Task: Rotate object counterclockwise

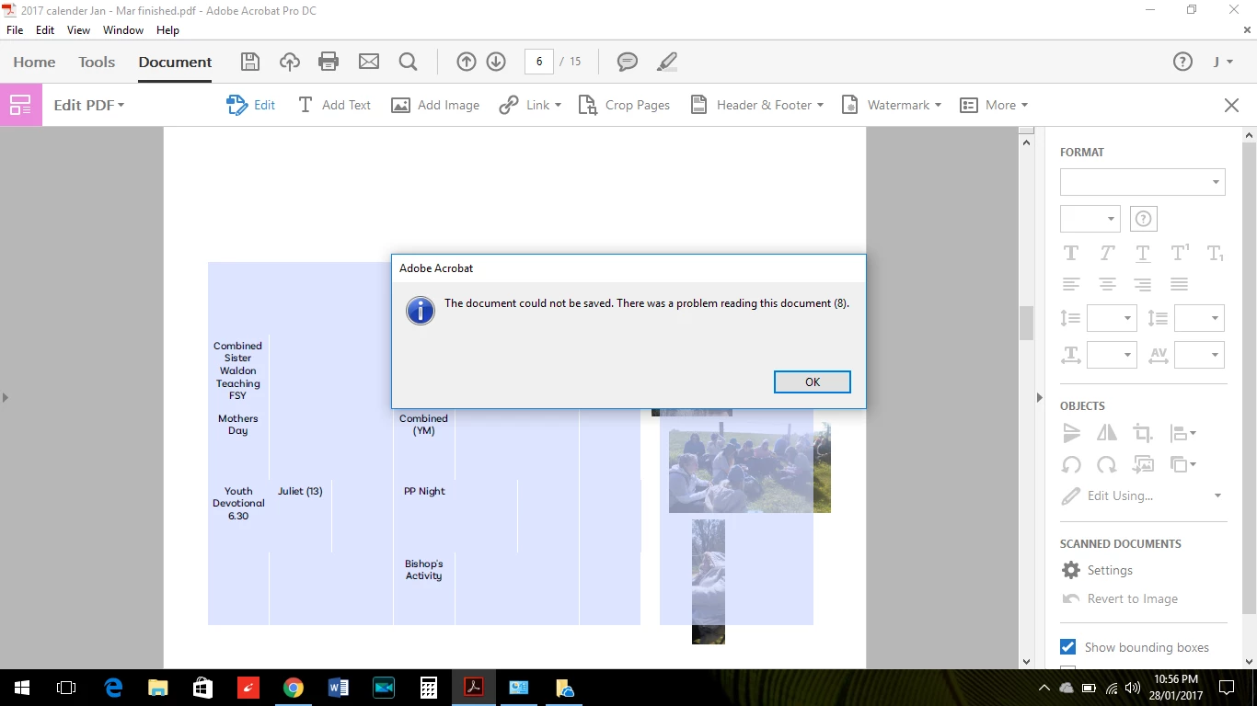Action: coord(1071,464)
